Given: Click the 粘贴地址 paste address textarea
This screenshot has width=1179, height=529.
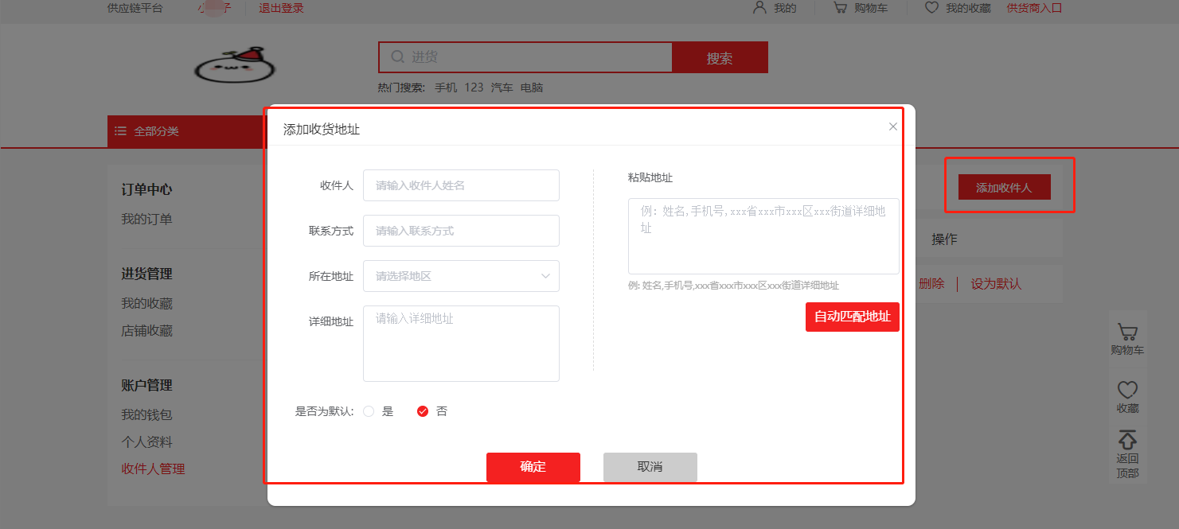Looking at the screenshot, I should click(x=763, y=236).
